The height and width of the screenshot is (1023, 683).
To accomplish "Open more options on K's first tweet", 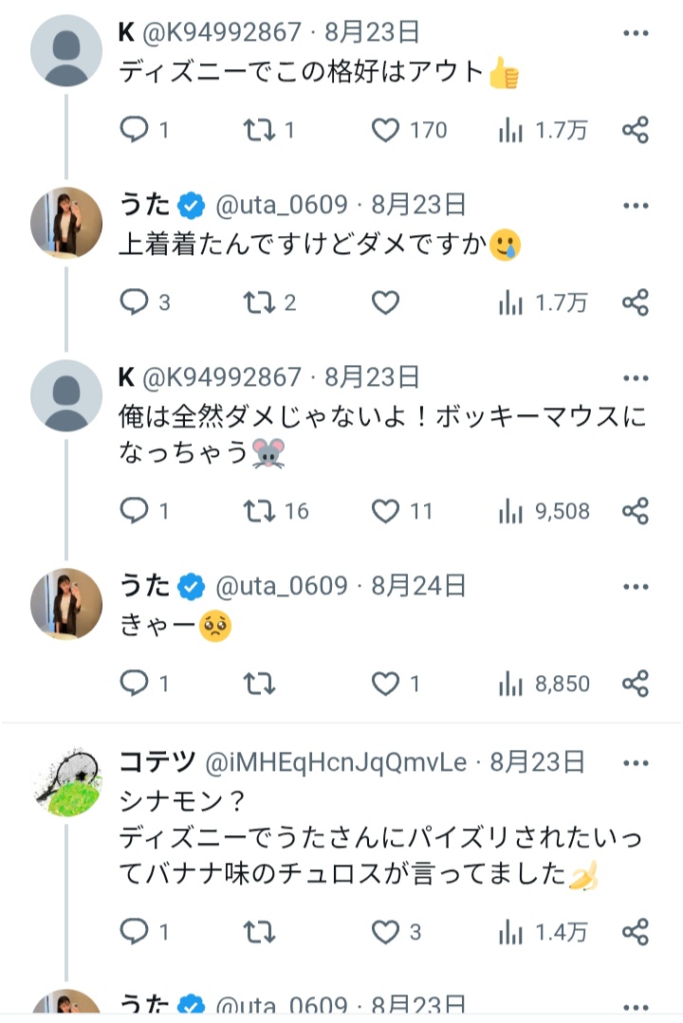I will click(635, 32).
